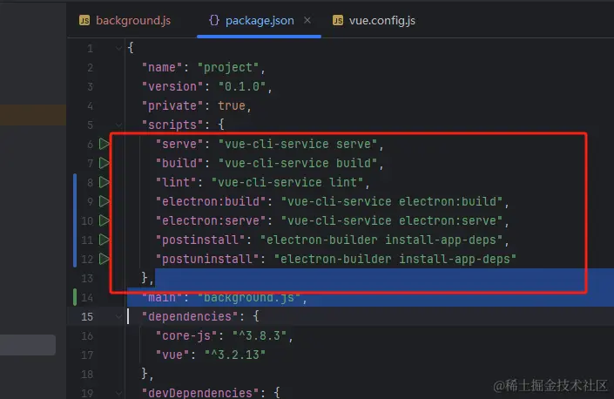
Task: Click the green change marker on line 14
Action: click(x=76, y=297)
